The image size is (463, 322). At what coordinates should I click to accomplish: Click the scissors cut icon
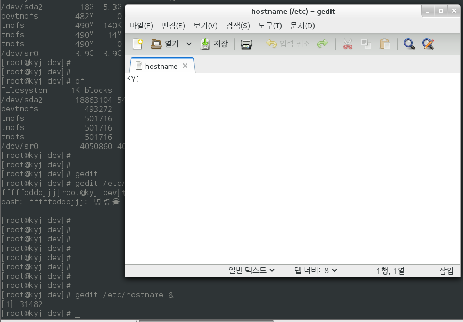[x=348, y=44]
